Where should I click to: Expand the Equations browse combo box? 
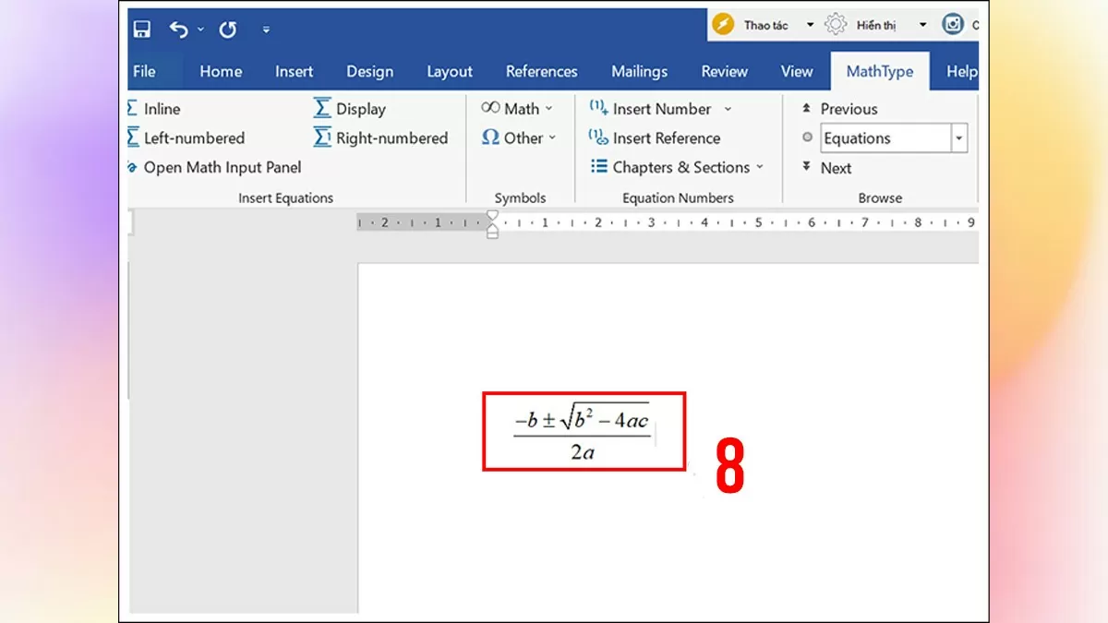click(958, 137)
